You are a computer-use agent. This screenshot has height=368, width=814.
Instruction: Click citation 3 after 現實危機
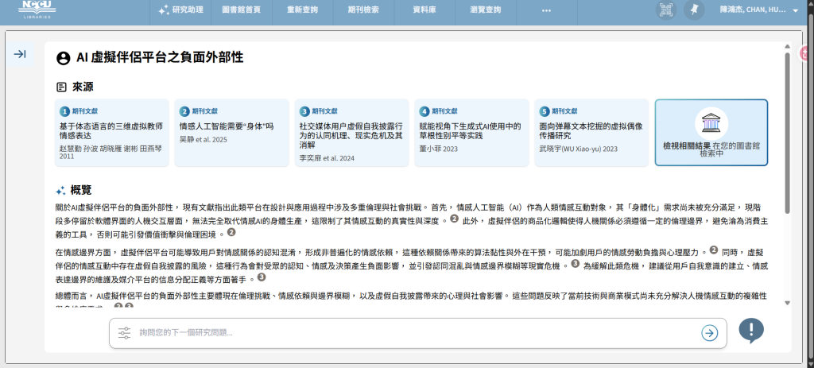click(575, 264)
